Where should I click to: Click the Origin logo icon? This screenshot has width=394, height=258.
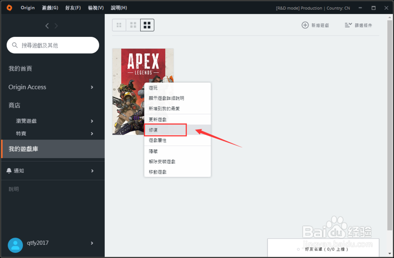[x=9, y=8]
